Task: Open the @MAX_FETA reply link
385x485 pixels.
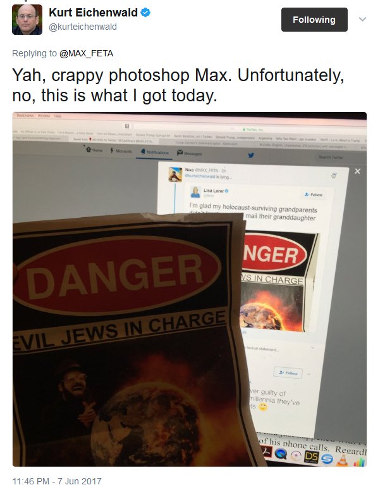Action: (86, 54)
